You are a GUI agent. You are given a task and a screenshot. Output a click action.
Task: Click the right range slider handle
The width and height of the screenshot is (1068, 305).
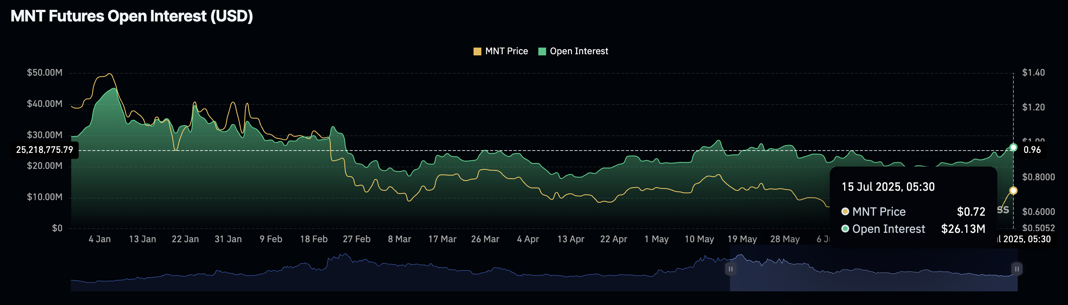(x=1017, y=269)
